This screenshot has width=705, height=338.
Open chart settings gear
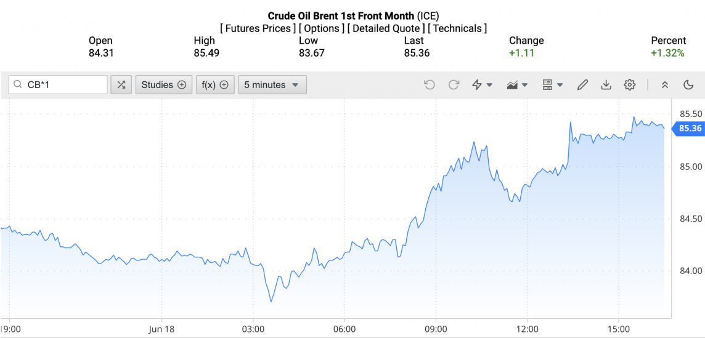click(x=629, y=85)
